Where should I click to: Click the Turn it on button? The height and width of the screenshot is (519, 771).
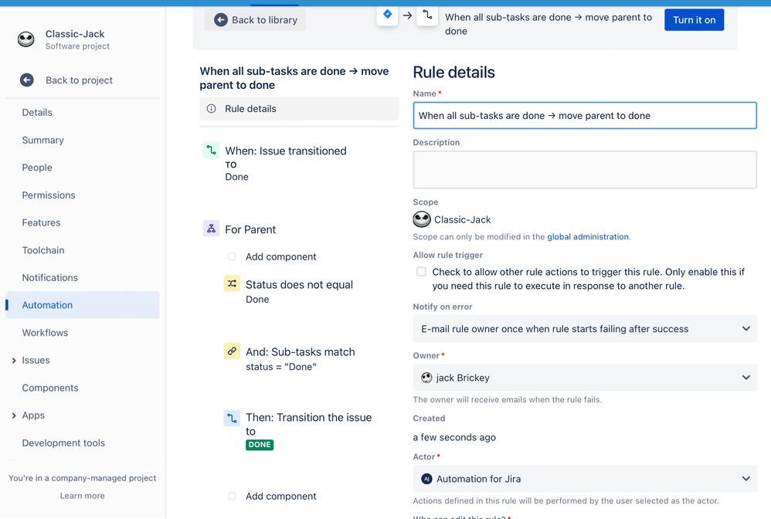pos(694,19)
